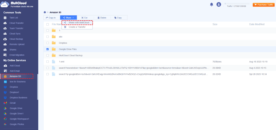Image resolution: width=276 pixels, height=130 pixels.
Task: Open the abc folder name
Action: (x=61, y=37)
